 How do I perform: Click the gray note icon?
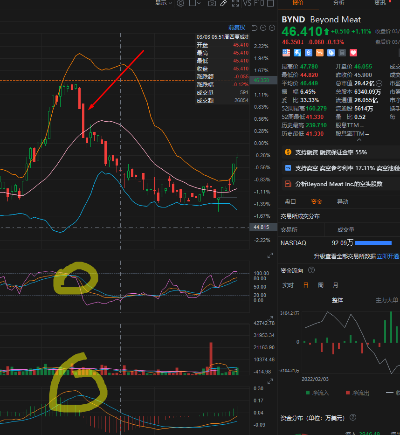342,53
